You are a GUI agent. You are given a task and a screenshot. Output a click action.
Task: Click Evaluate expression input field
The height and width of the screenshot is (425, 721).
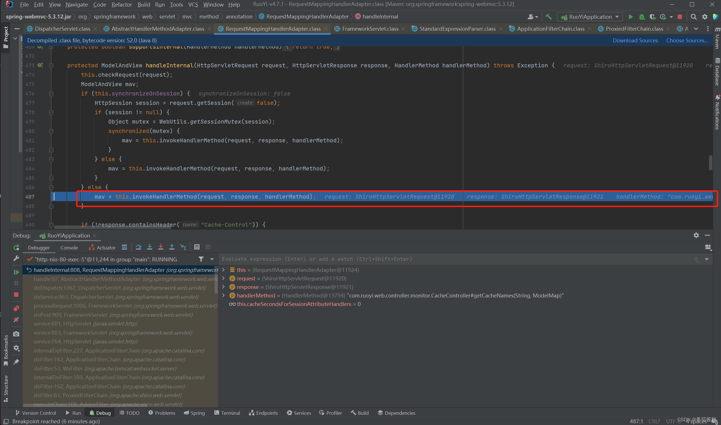[455, 259]
